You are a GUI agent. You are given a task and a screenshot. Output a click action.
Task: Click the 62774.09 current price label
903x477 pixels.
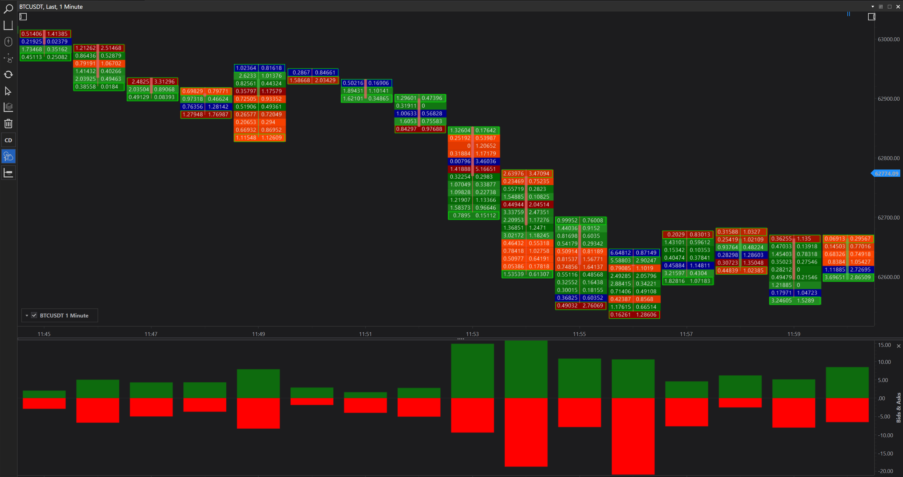[x=886, y=173]
